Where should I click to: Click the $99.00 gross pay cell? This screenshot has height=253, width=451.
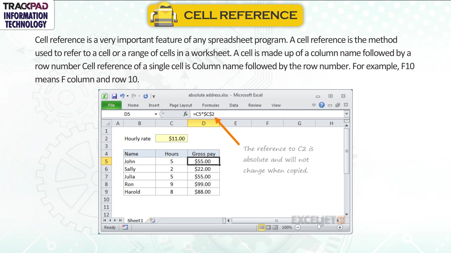tap(203, 184)
